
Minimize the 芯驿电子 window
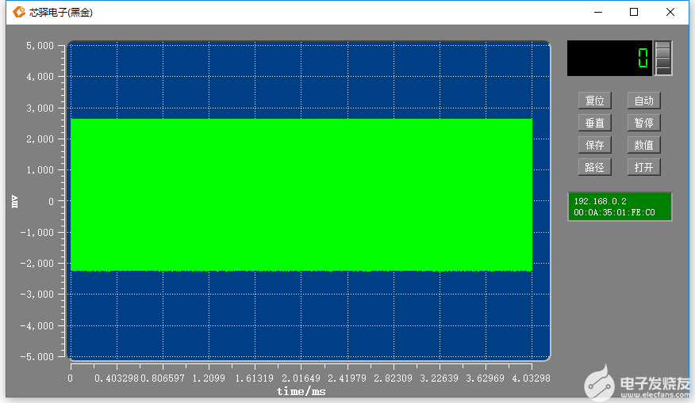(x=598, y=12)
